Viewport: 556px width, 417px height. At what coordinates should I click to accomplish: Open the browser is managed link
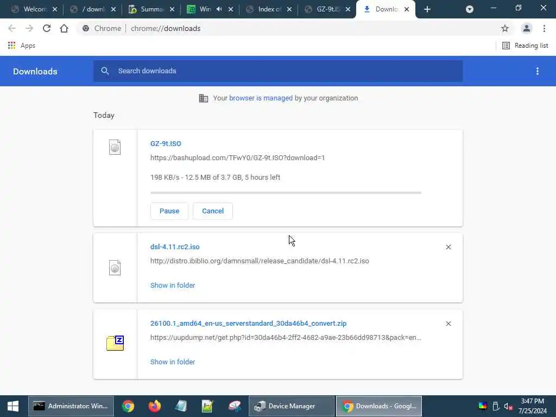[261, 98]
